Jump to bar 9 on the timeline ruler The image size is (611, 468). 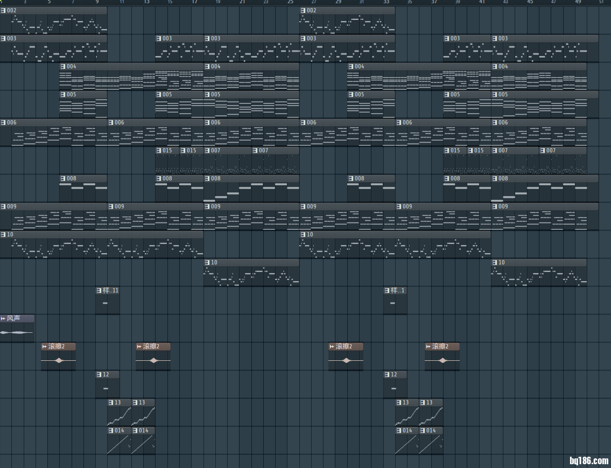click(97, 2)
